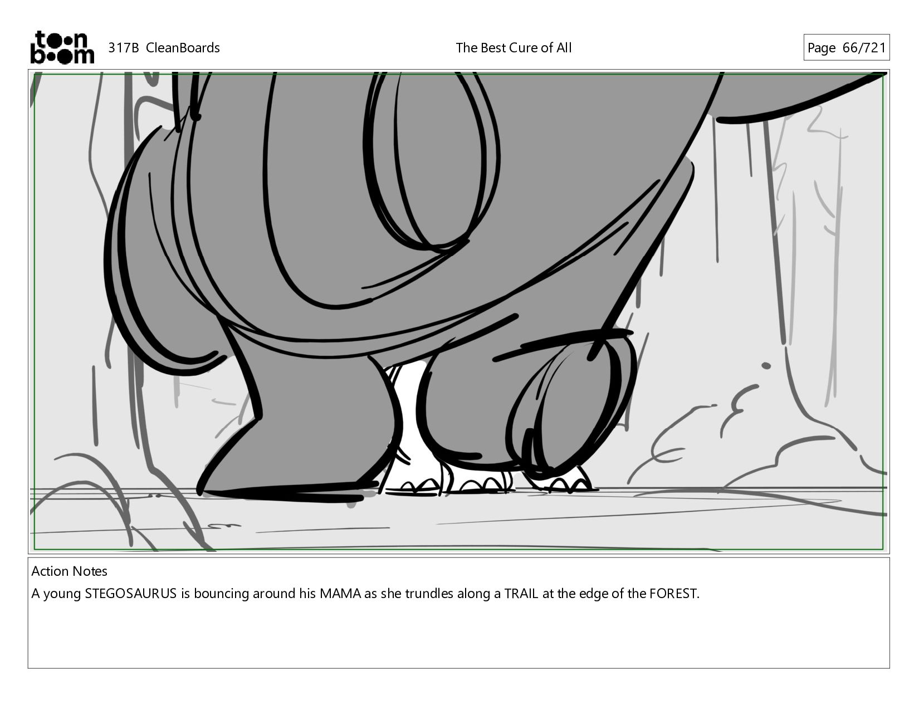Screen dimensions: 919x710
Task: Click the 'Page 66/721' page number box
Action: [x=846, y=48]
